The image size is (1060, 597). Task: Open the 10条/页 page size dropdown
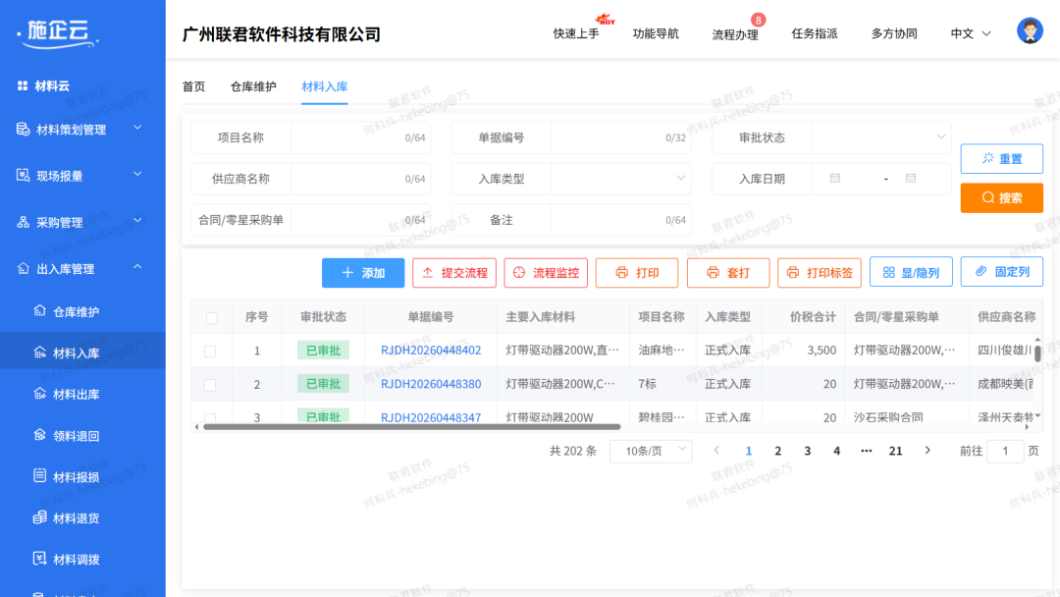651,451
